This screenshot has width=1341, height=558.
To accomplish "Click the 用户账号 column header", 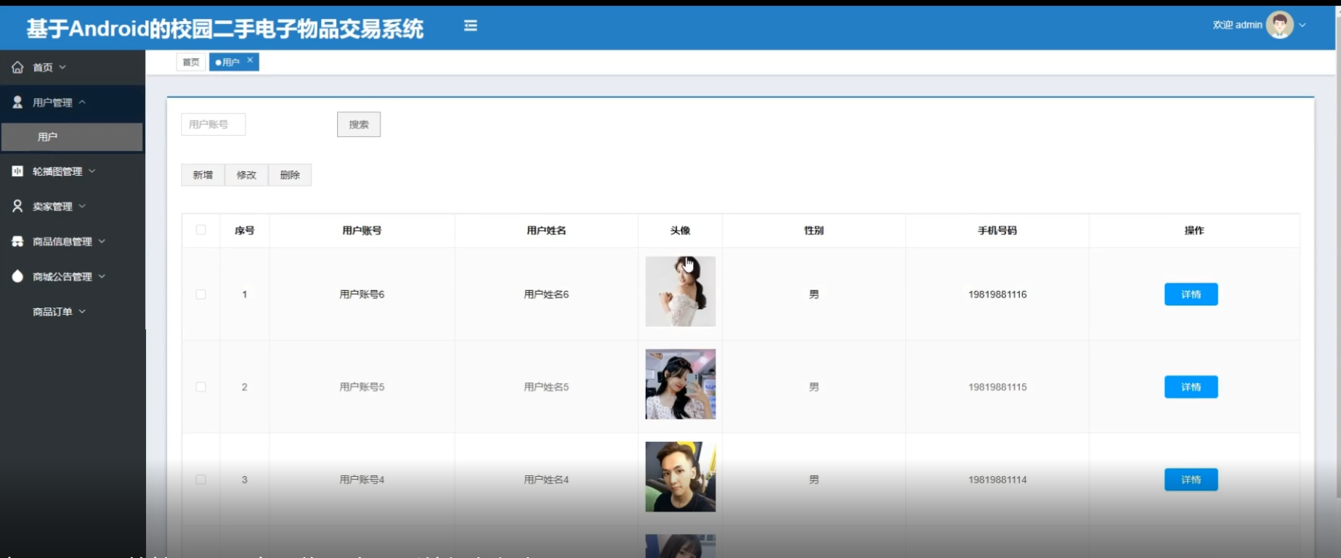I will click(x=362, y=231).
